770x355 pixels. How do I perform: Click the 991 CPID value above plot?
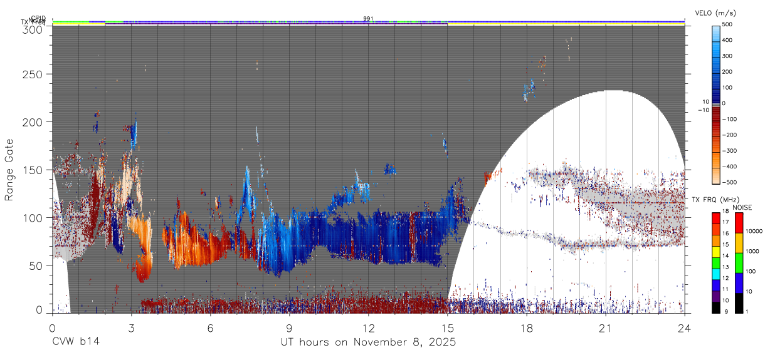[368, 18]
